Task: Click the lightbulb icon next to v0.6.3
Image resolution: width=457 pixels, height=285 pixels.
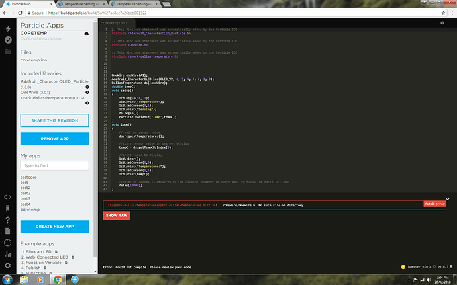Action: (x=451, y=266)
